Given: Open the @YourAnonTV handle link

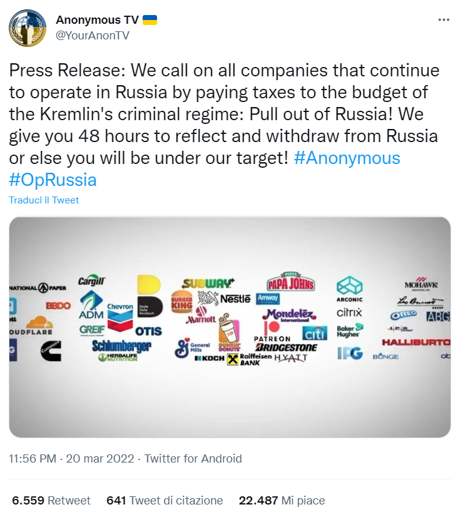Looking at the screenshot, I should (x=93, y=36).
